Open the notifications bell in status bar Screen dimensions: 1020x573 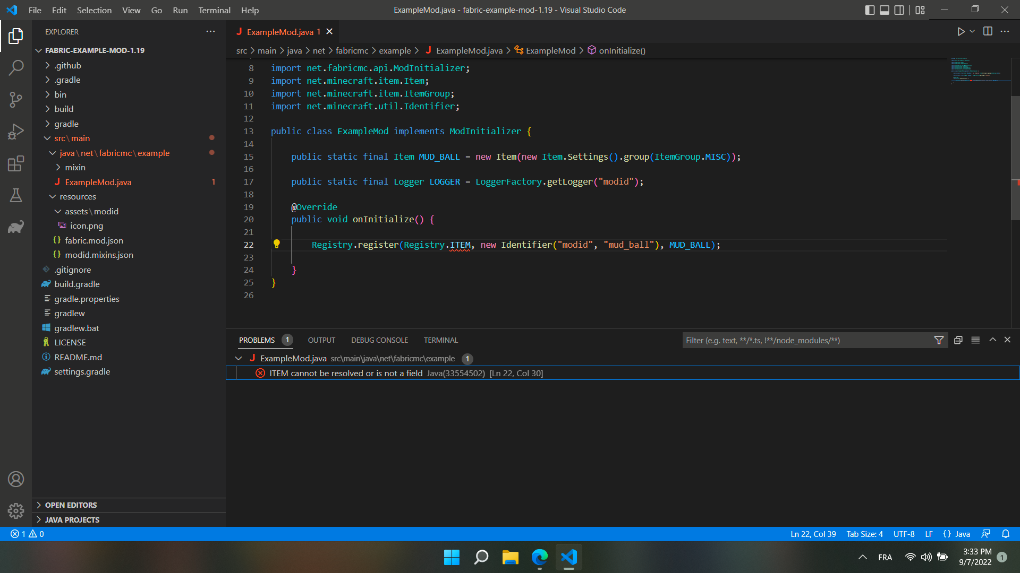tap(1006, 534)
